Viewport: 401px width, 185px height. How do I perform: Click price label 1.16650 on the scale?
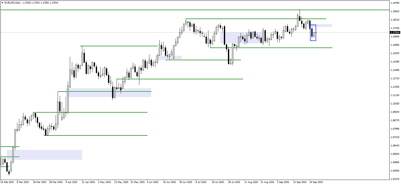395,37
